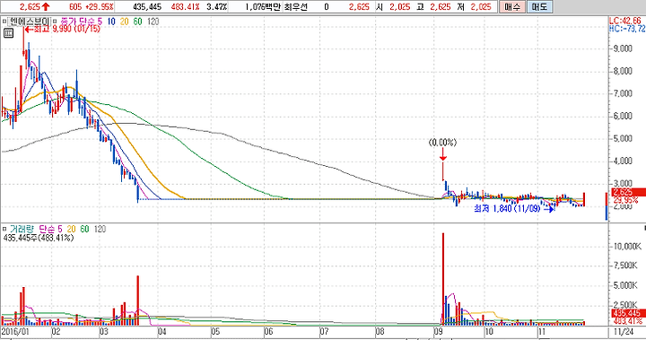The image size is (646, 340).
Task: Select the volume average 60 label
Action: [84, 229]
